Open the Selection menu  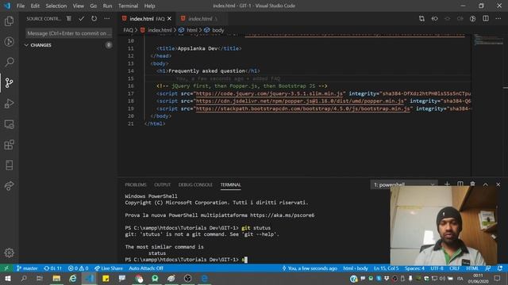pyautogui.click(x=56, y=6)
